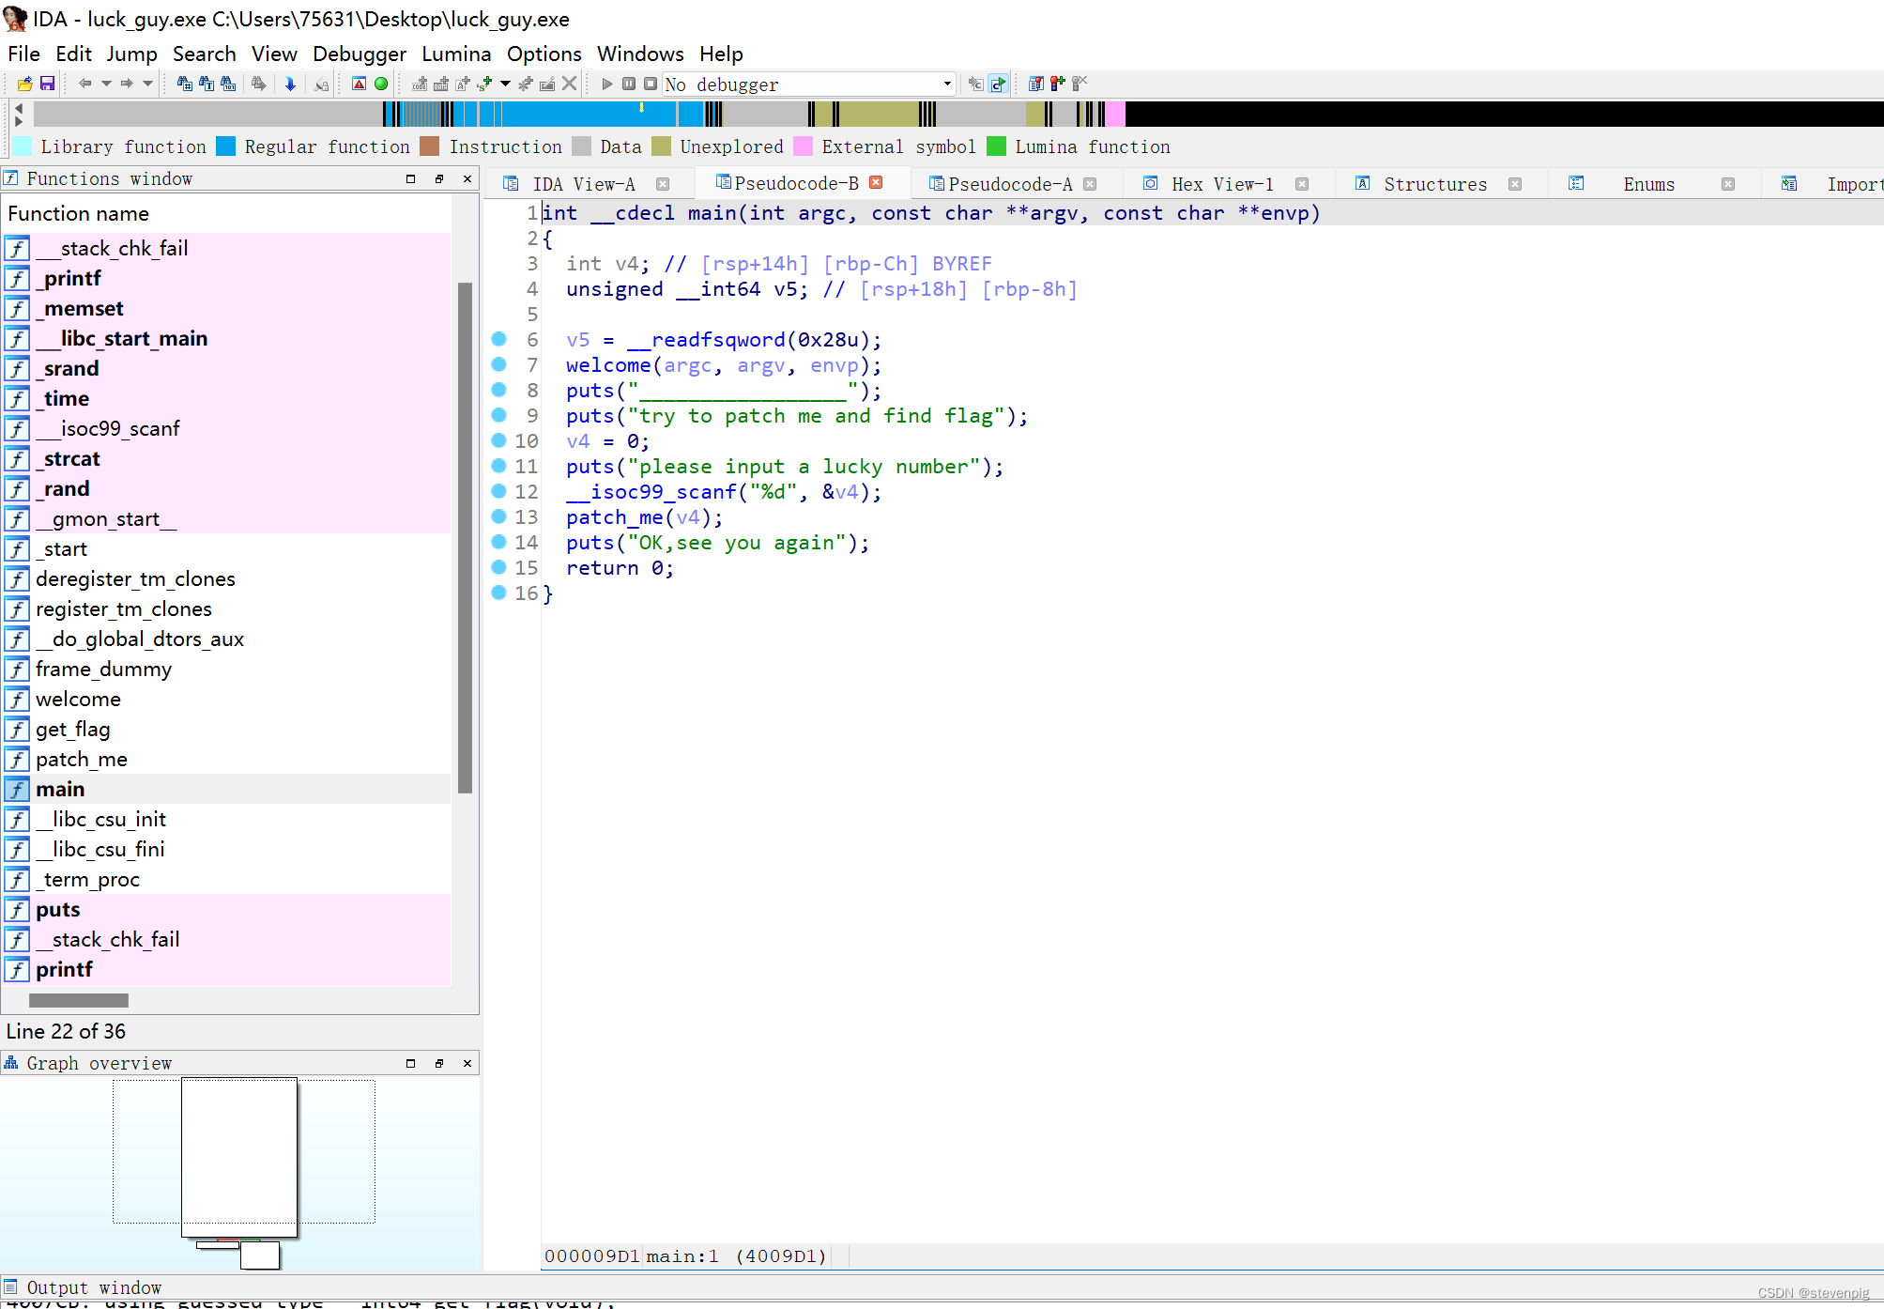The image size is (1884, 1309).
Task: Click the green plus add-structure icon
Action: click(x=484, y=84)
